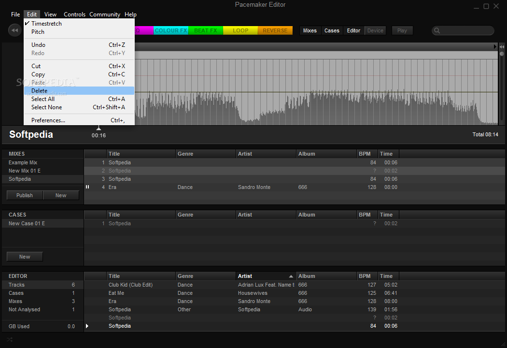Open the View menu
The height and width of the screenshot is (348, 507).
tap(50, 14)
